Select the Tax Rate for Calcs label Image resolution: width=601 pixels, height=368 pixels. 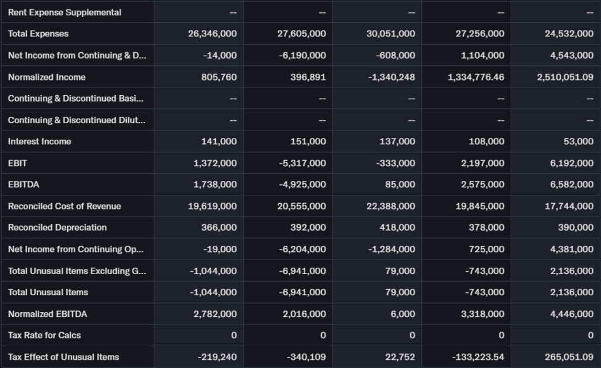coord(45,335)
